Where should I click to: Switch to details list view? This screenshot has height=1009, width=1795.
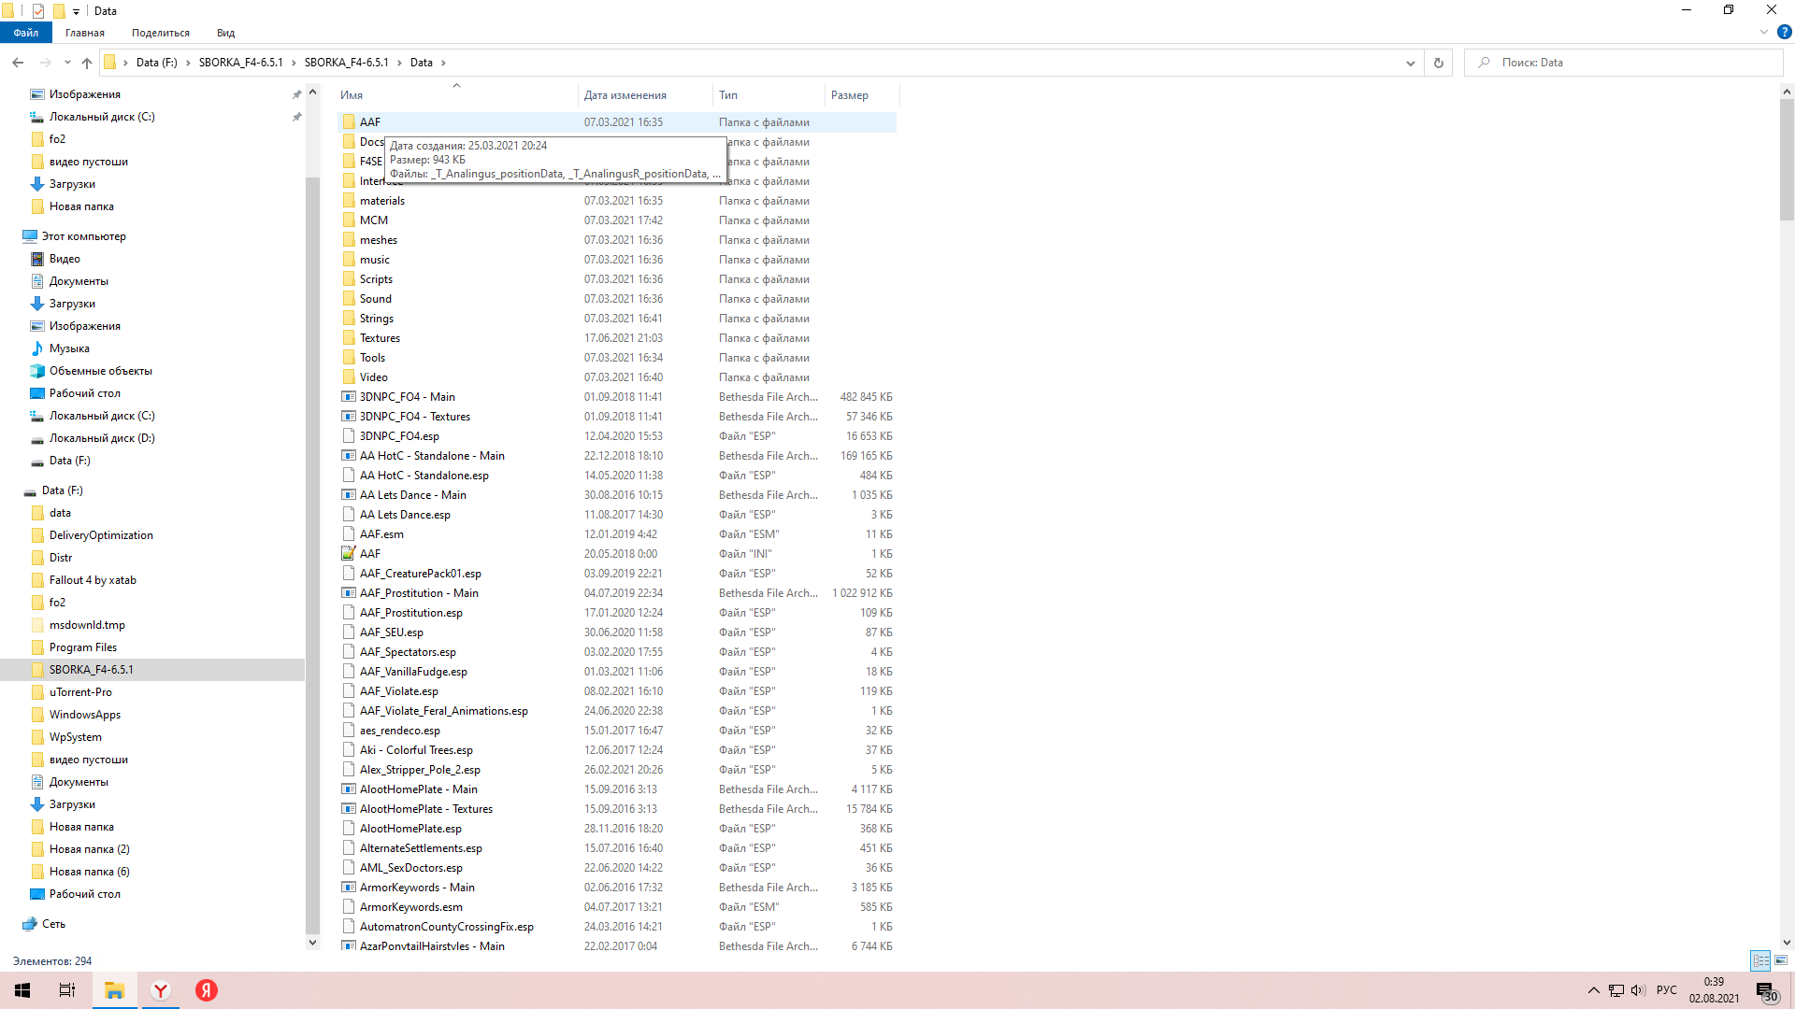point(1760,960)
